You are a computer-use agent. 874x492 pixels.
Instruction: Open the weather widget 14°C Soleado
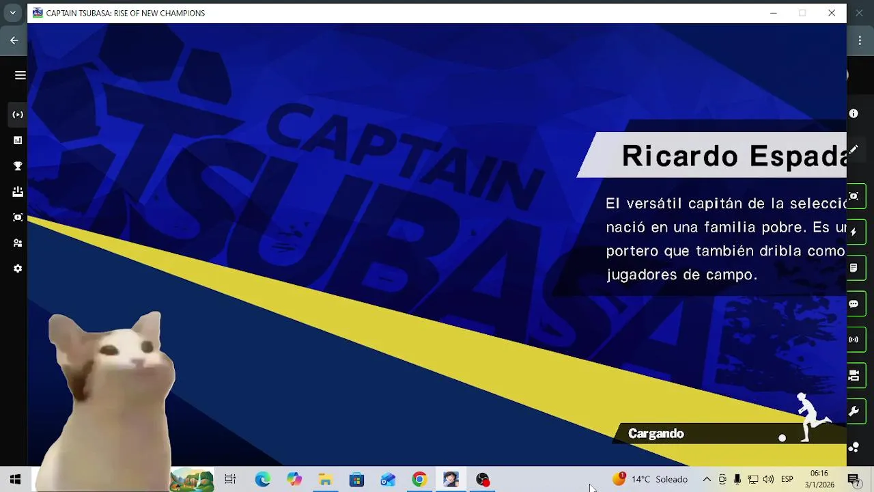650,480
